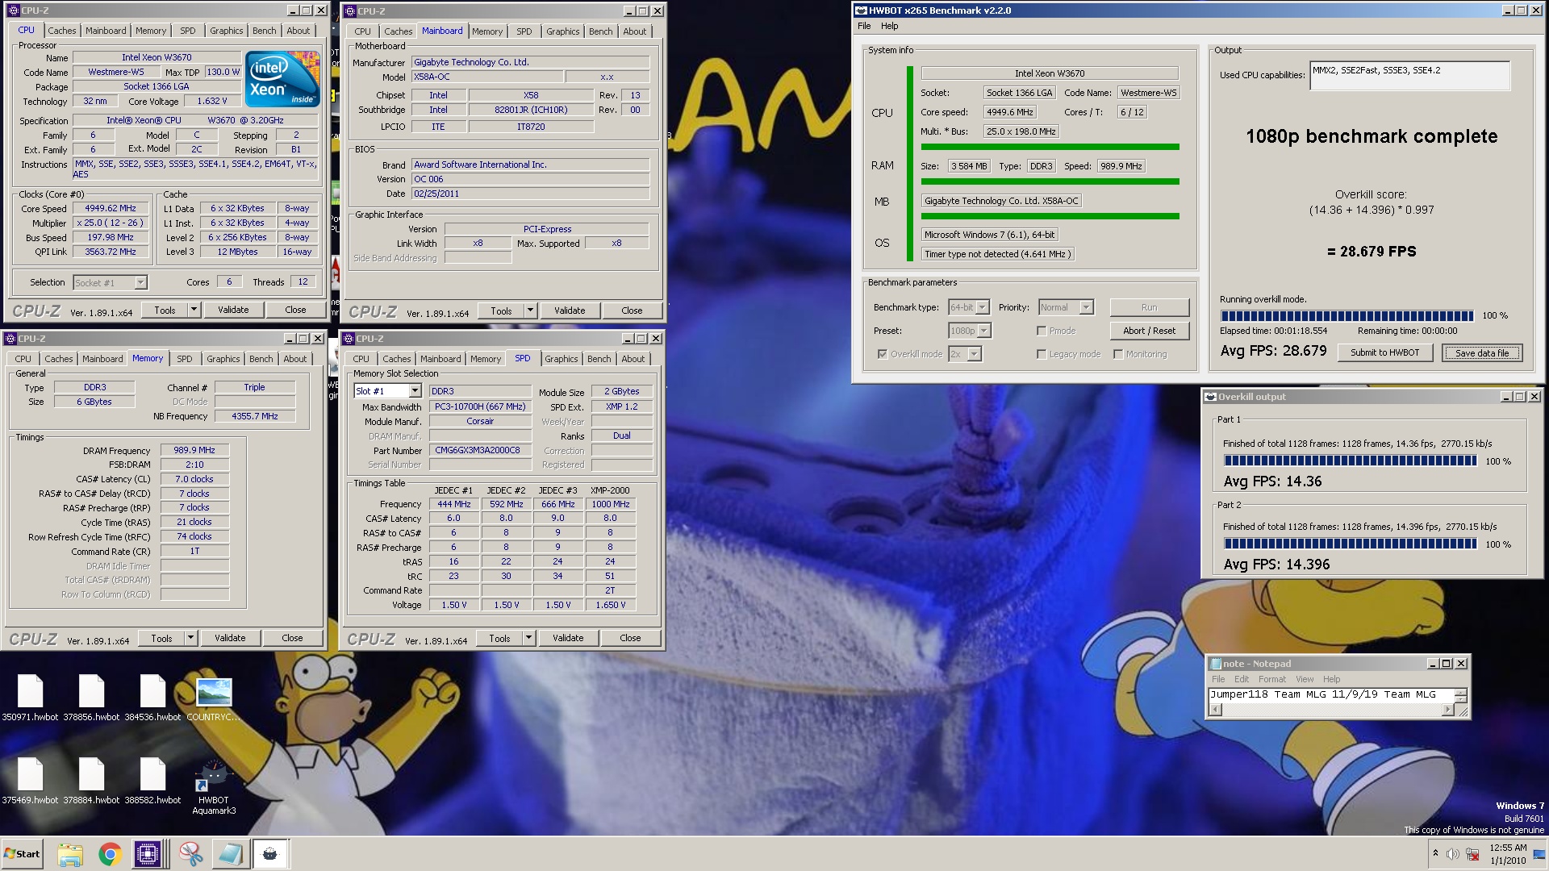This screenshot has width=1549, height=871.
Task: Enable Monitoring checkbox
Action: [x=1118, y=354]
